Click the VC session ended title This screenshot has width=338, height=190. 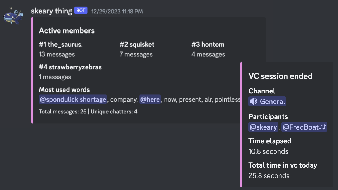pyautogui.click(x=280, y=76)
